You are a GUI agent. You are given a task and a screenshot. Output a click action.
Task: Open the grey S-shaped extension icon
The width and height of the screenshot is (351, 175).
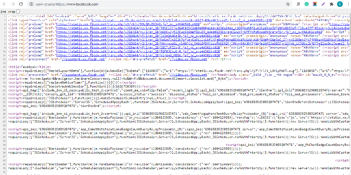click(298, 4)
